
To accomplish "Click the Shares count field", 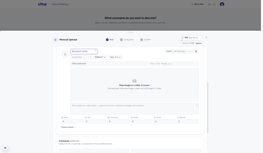I will (142, 121).
